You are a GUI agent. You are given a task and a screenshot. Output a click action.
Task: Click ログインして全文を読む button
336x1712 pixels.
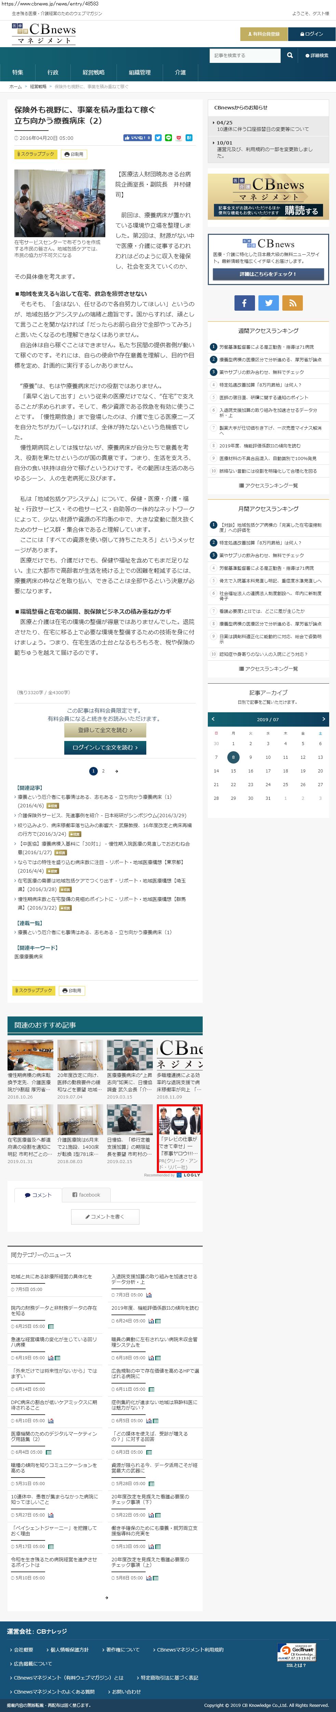point(105,748)
